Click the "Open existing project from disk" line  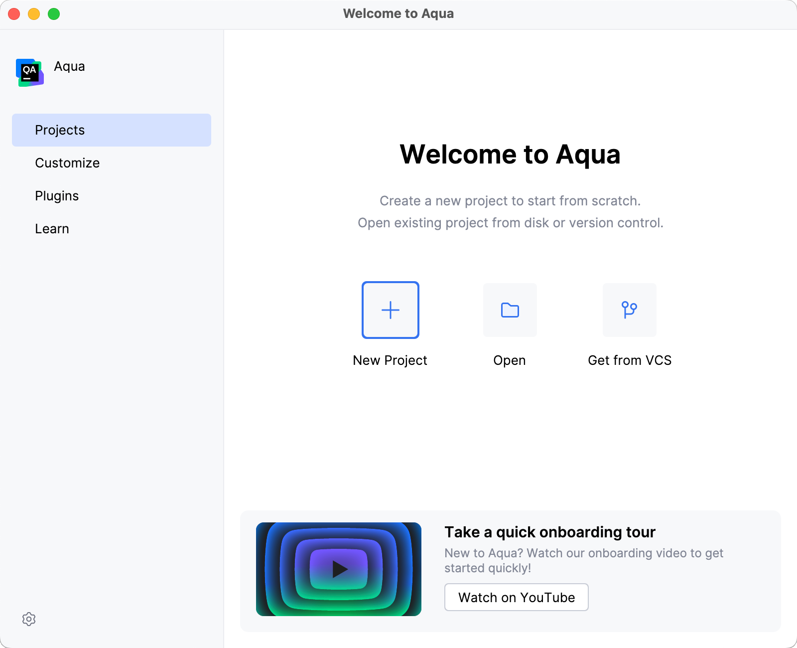point(510,223)
